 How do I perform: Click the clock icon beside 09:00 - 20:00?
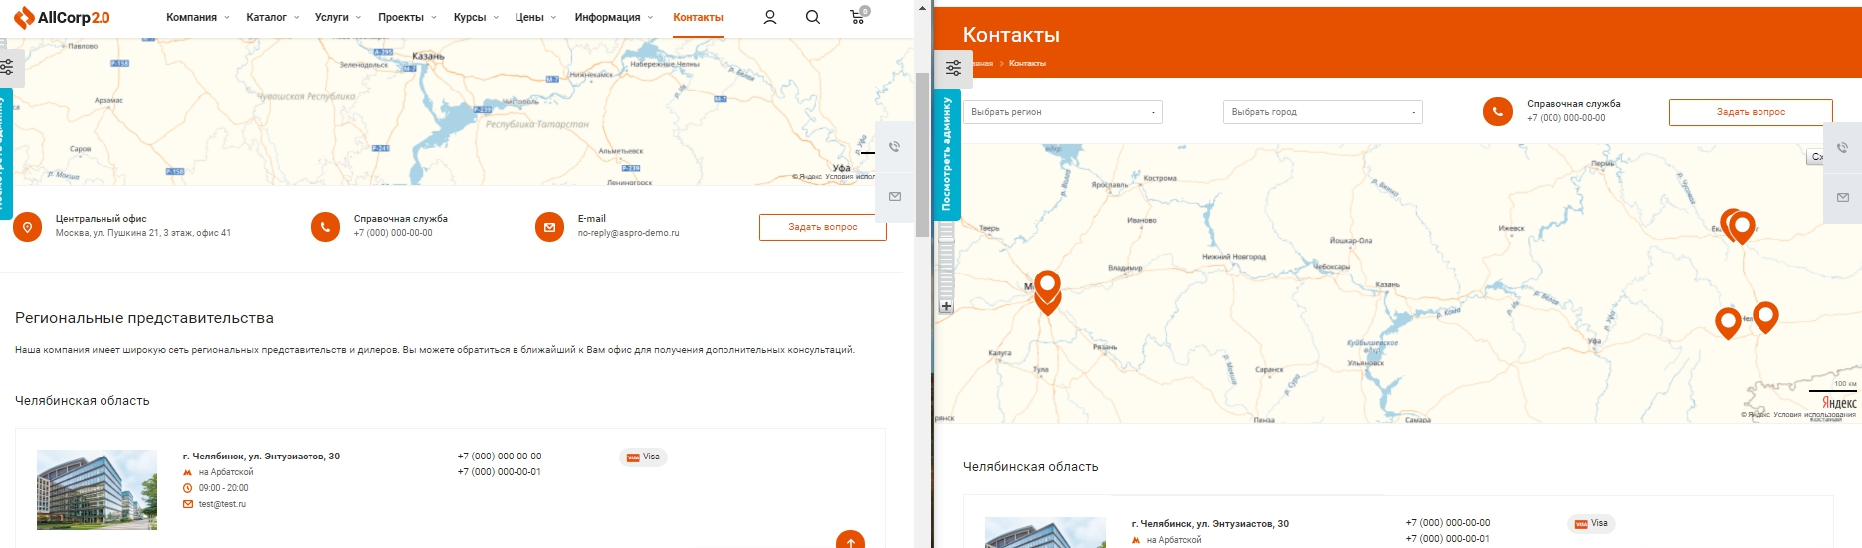187,488
